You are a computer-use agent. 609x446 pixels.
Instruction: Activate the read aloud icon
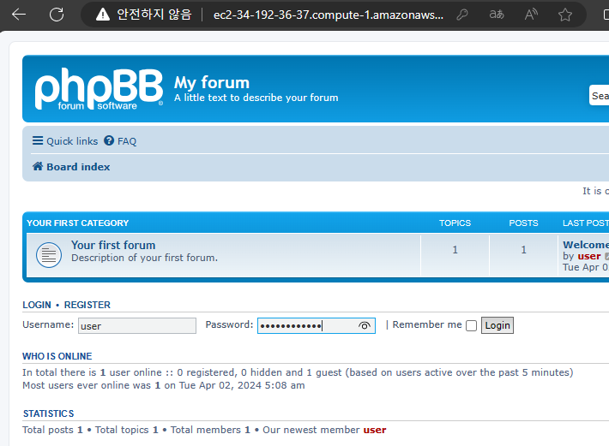pos(531,15)
